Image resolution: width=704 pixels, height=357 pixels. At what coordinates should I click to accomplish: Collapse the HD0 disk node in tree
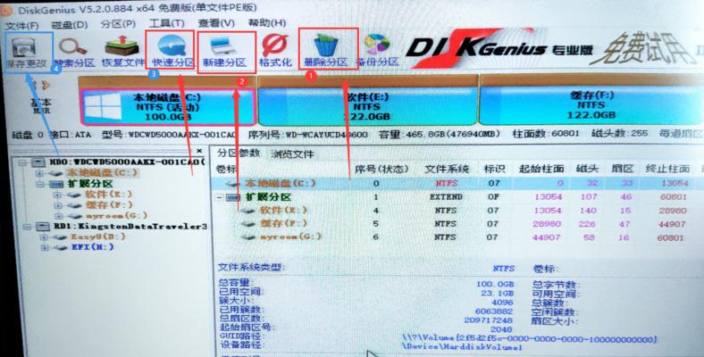[x=22, y=162]
